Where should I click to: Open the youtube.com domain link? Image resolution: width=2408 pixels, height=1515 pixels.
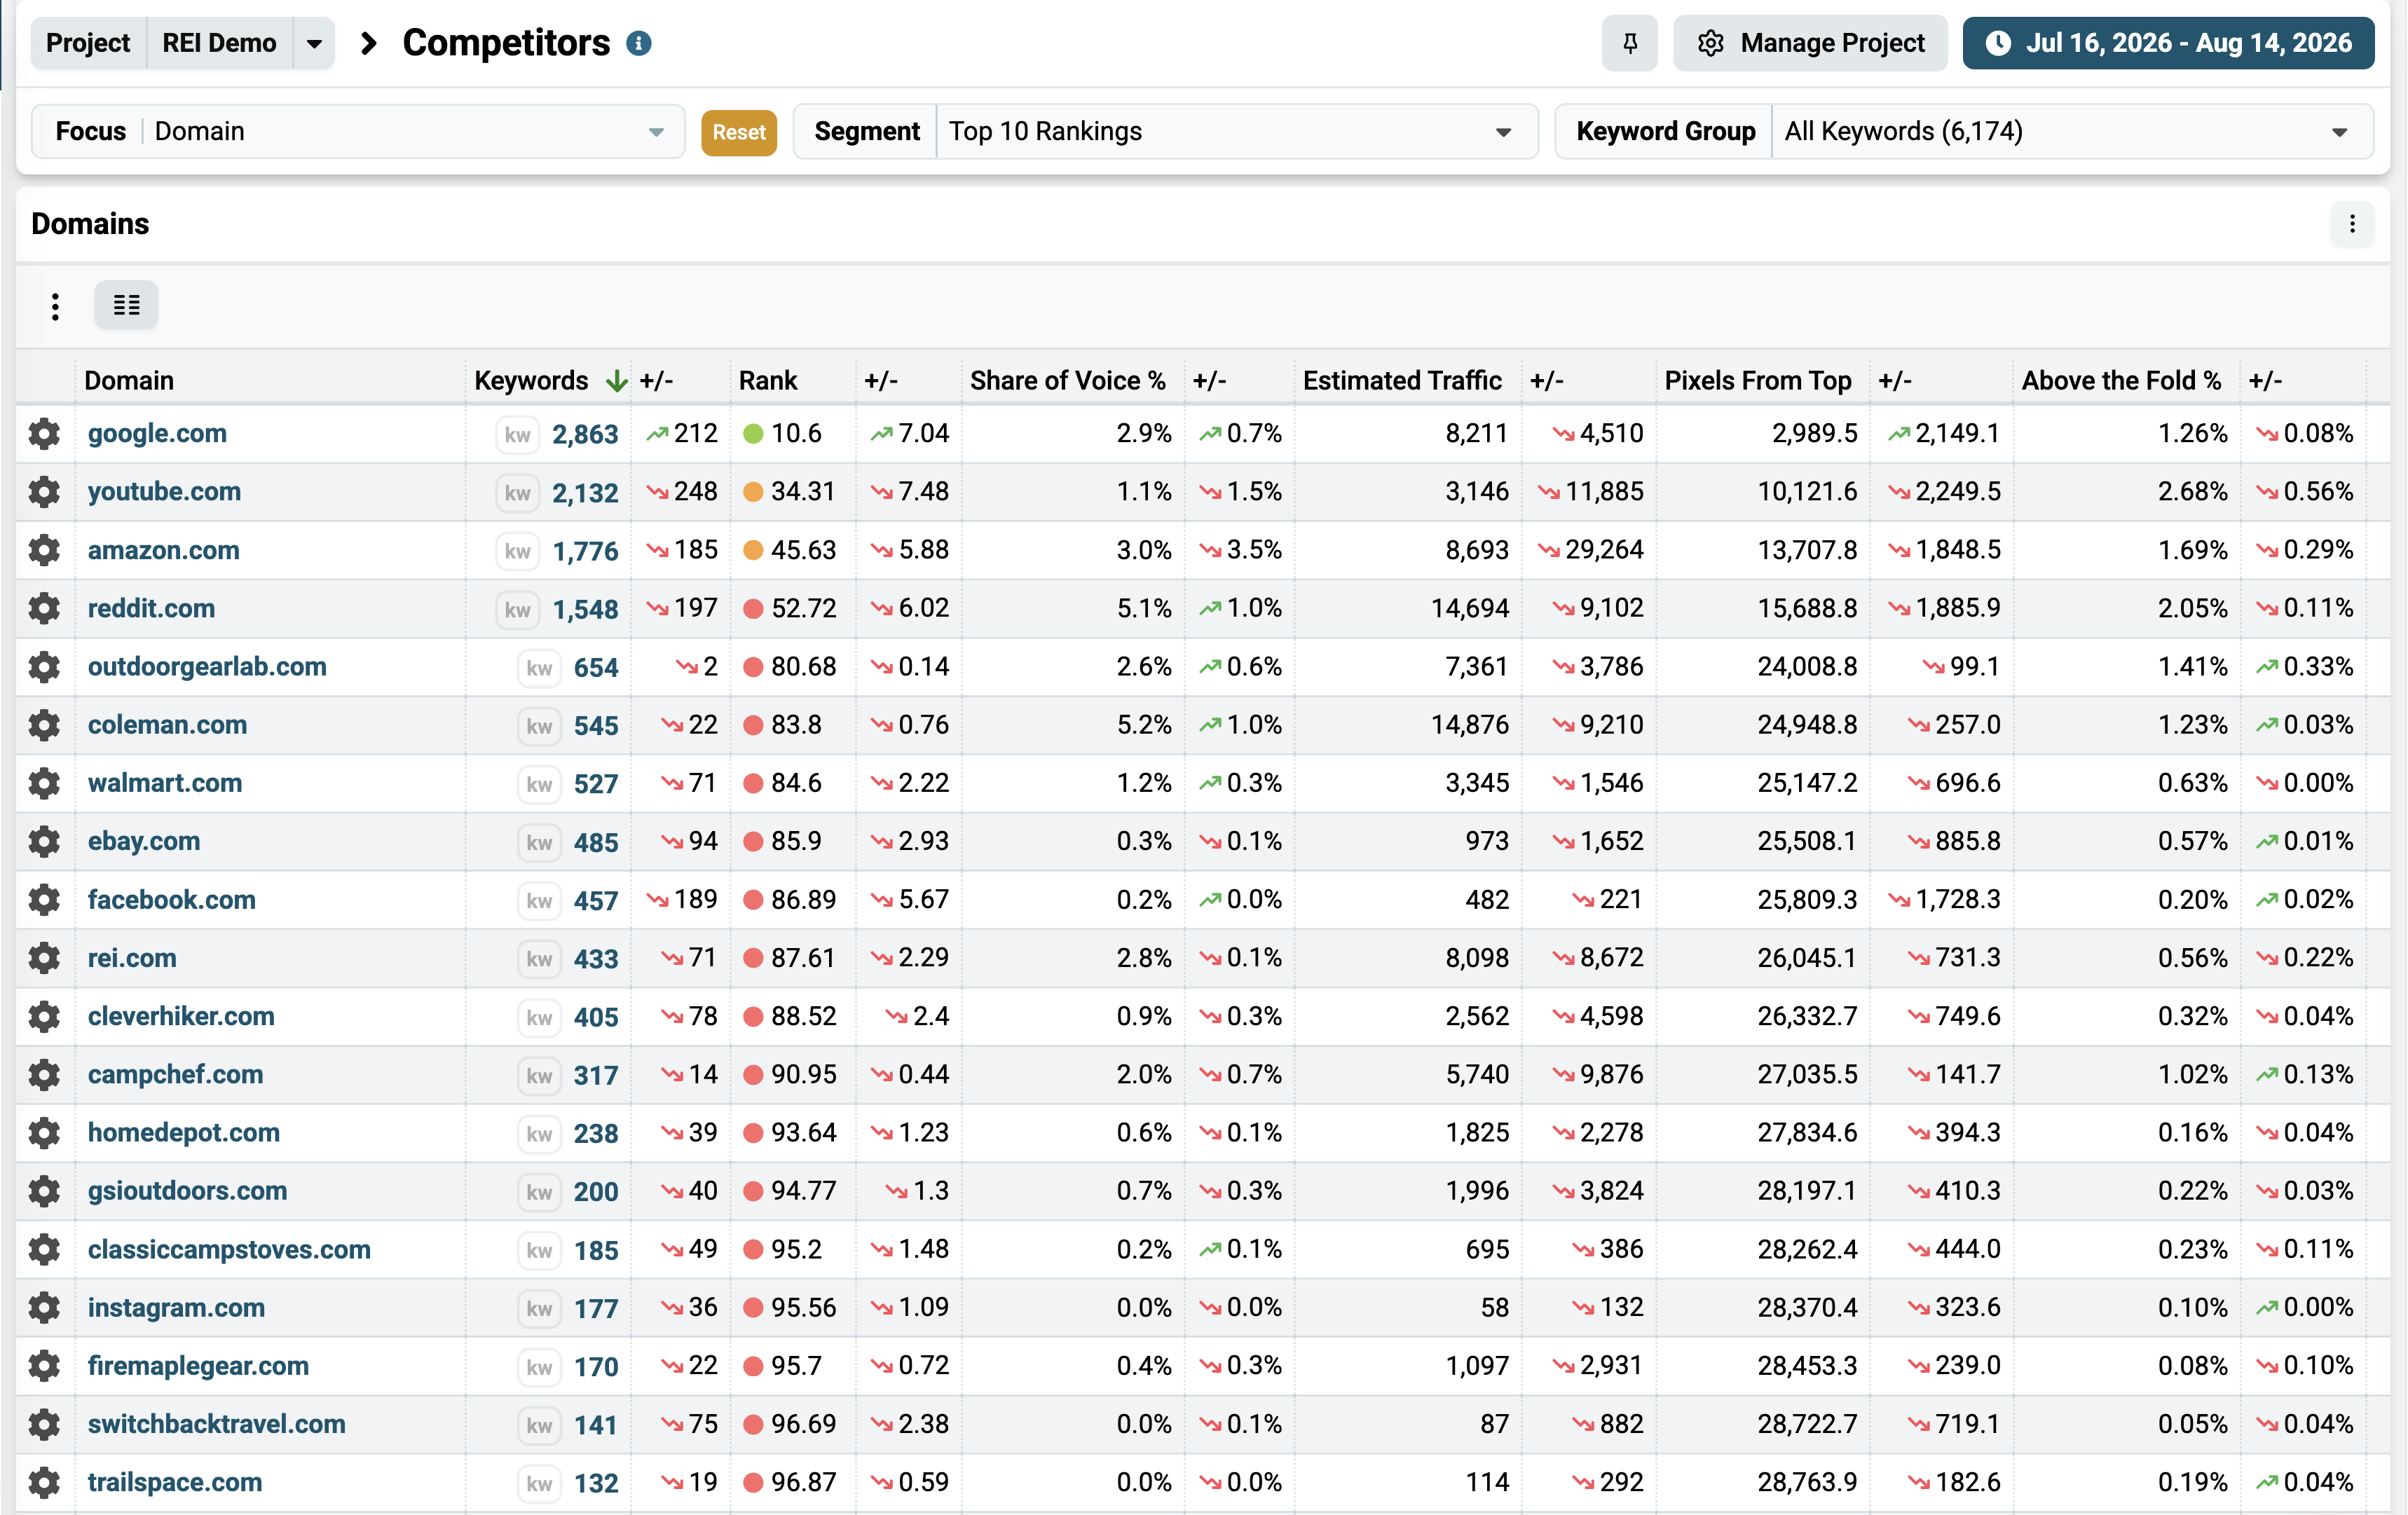(164, 492)
